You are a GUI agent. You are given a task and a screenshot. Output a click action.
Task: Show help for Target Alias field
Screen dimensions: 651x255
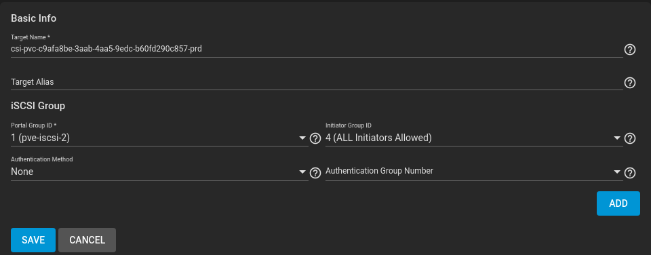630,83
